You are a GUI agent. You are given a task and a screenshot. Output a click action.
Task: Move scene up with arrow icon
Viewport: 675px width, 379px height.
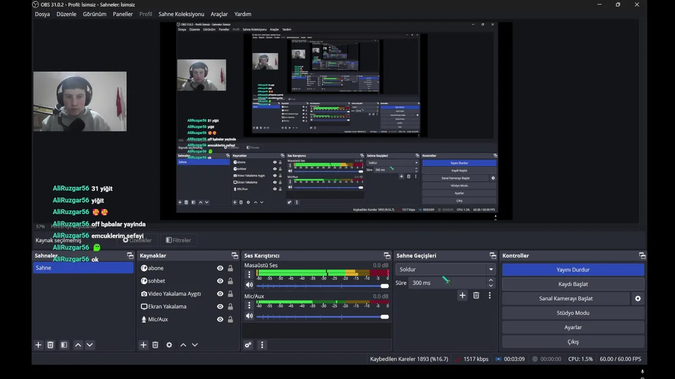pyautogui.click(x=78, y=345)
